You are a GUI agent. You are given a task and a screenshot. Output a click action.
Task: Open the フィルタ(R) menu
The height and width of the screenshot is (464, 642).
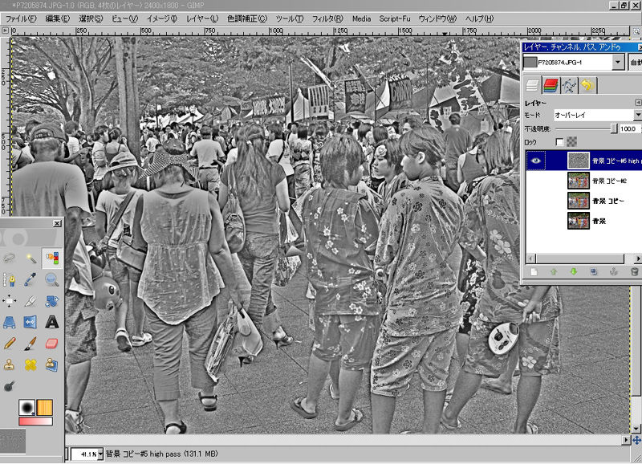(x=327, y=18)
